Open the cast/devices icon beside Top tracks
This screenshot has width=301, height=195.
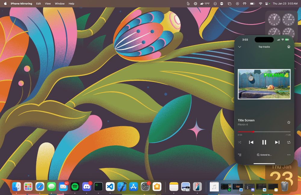(x=289, y=47)
